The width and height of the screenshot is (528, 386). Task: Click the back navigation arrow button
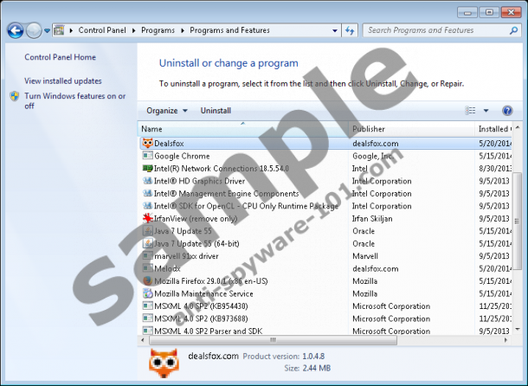[x=15, y=30]
